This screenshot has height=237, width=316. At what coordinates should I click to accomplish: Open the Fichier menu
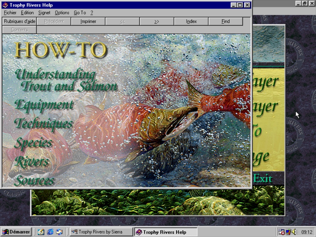tap(10, 13)
